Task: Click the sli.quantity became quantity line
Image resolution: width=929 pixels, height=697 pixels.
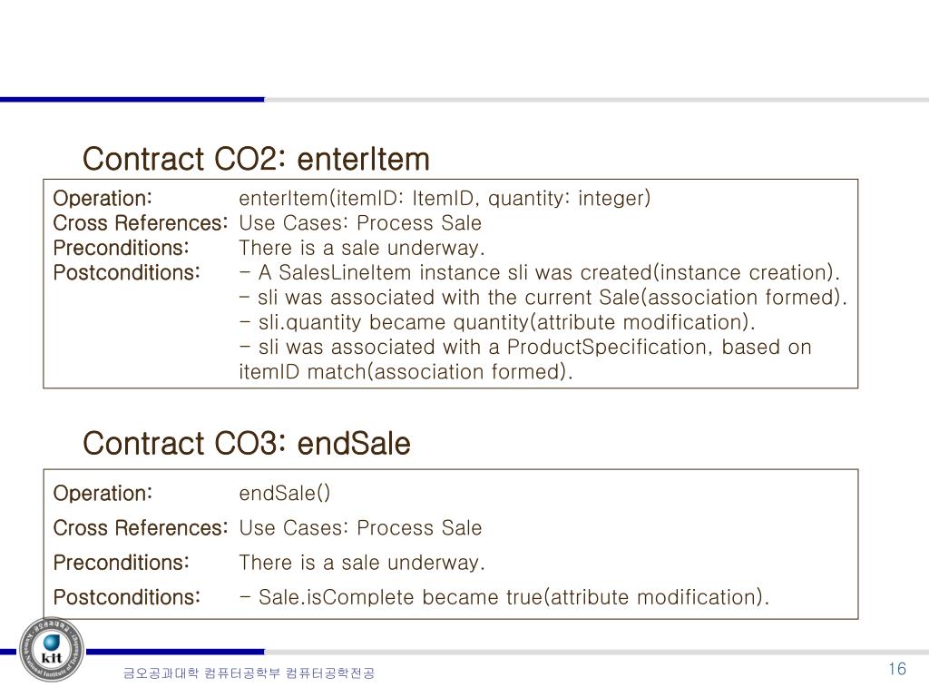Action: click(497, 322)
